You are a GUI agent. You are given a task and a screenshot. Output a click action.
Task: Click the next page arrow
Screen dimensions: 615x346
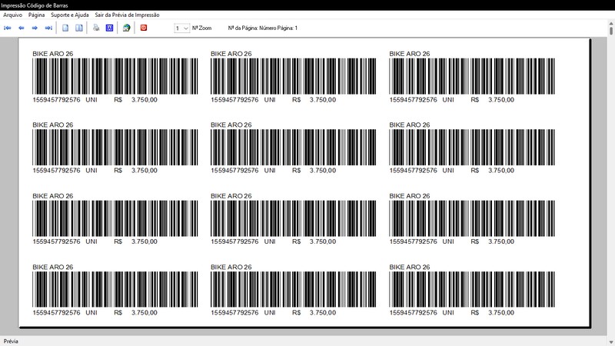pos(35,28)
